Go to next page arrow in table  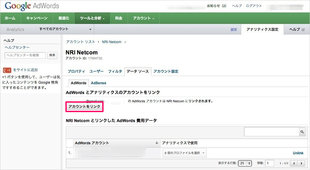point(301,163)
